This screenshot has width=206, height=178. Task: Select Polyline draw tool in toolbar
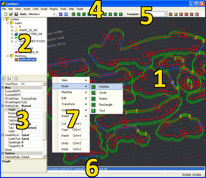tap(73, 14)
